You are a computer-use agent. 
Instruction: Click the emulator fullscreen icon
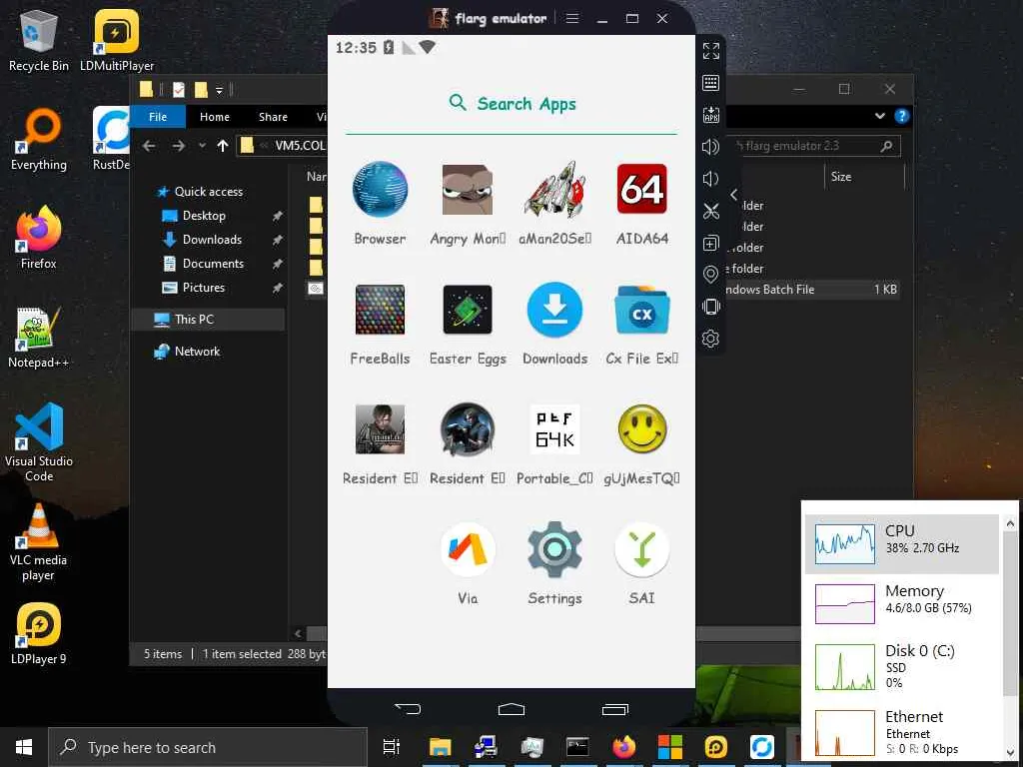coord(711,50)
